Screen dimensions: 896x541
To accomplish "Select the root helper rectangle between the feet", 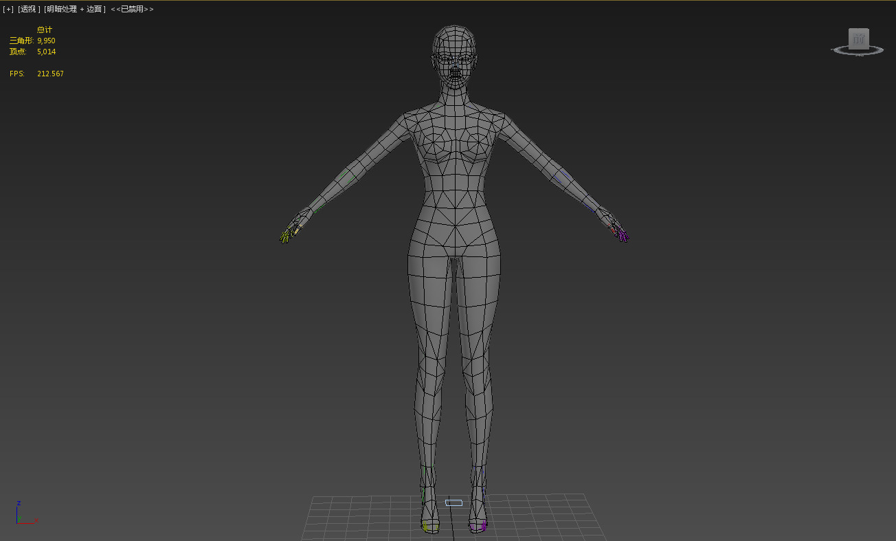I will coord(453,503).
